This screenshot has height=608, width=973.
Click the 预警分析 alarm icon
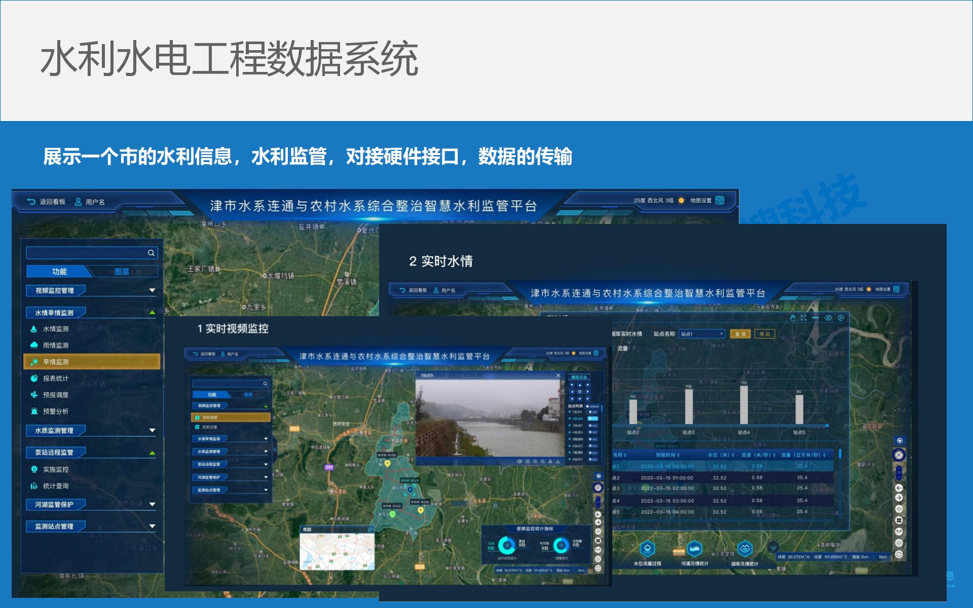point(34,411)
